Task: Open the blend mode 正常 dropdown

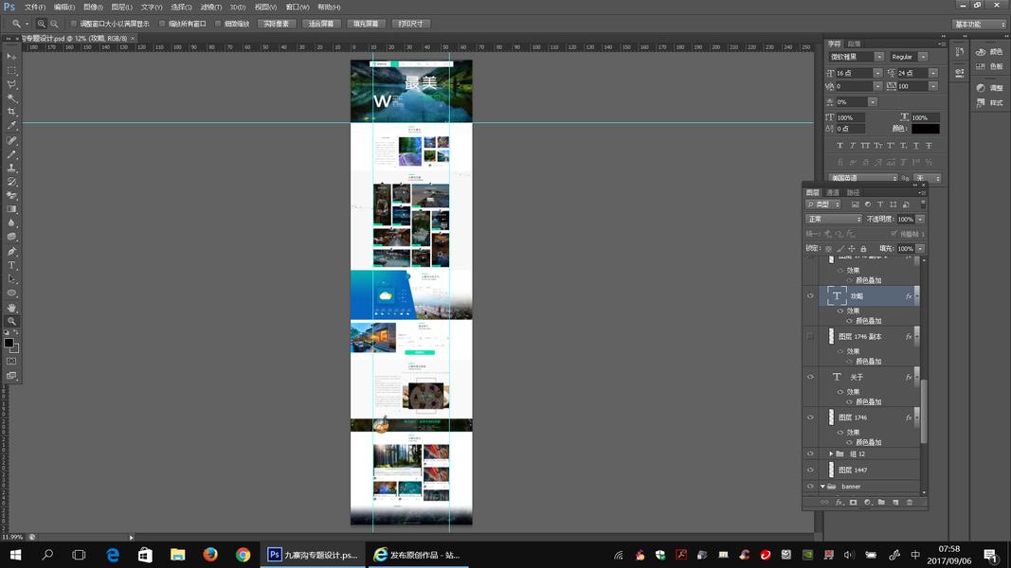Action: click(834, 219)
